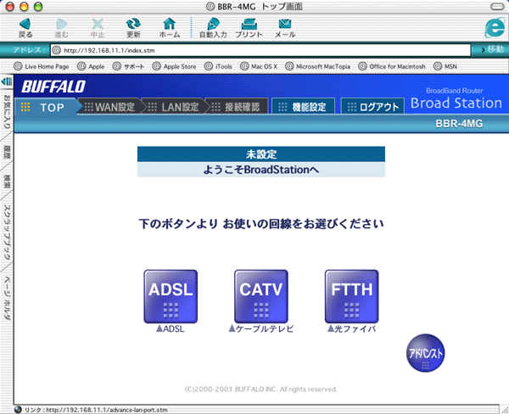The image size is (509, 414).
Task: Click the Print (プリント) printer icon
Action: pos(249,25)
